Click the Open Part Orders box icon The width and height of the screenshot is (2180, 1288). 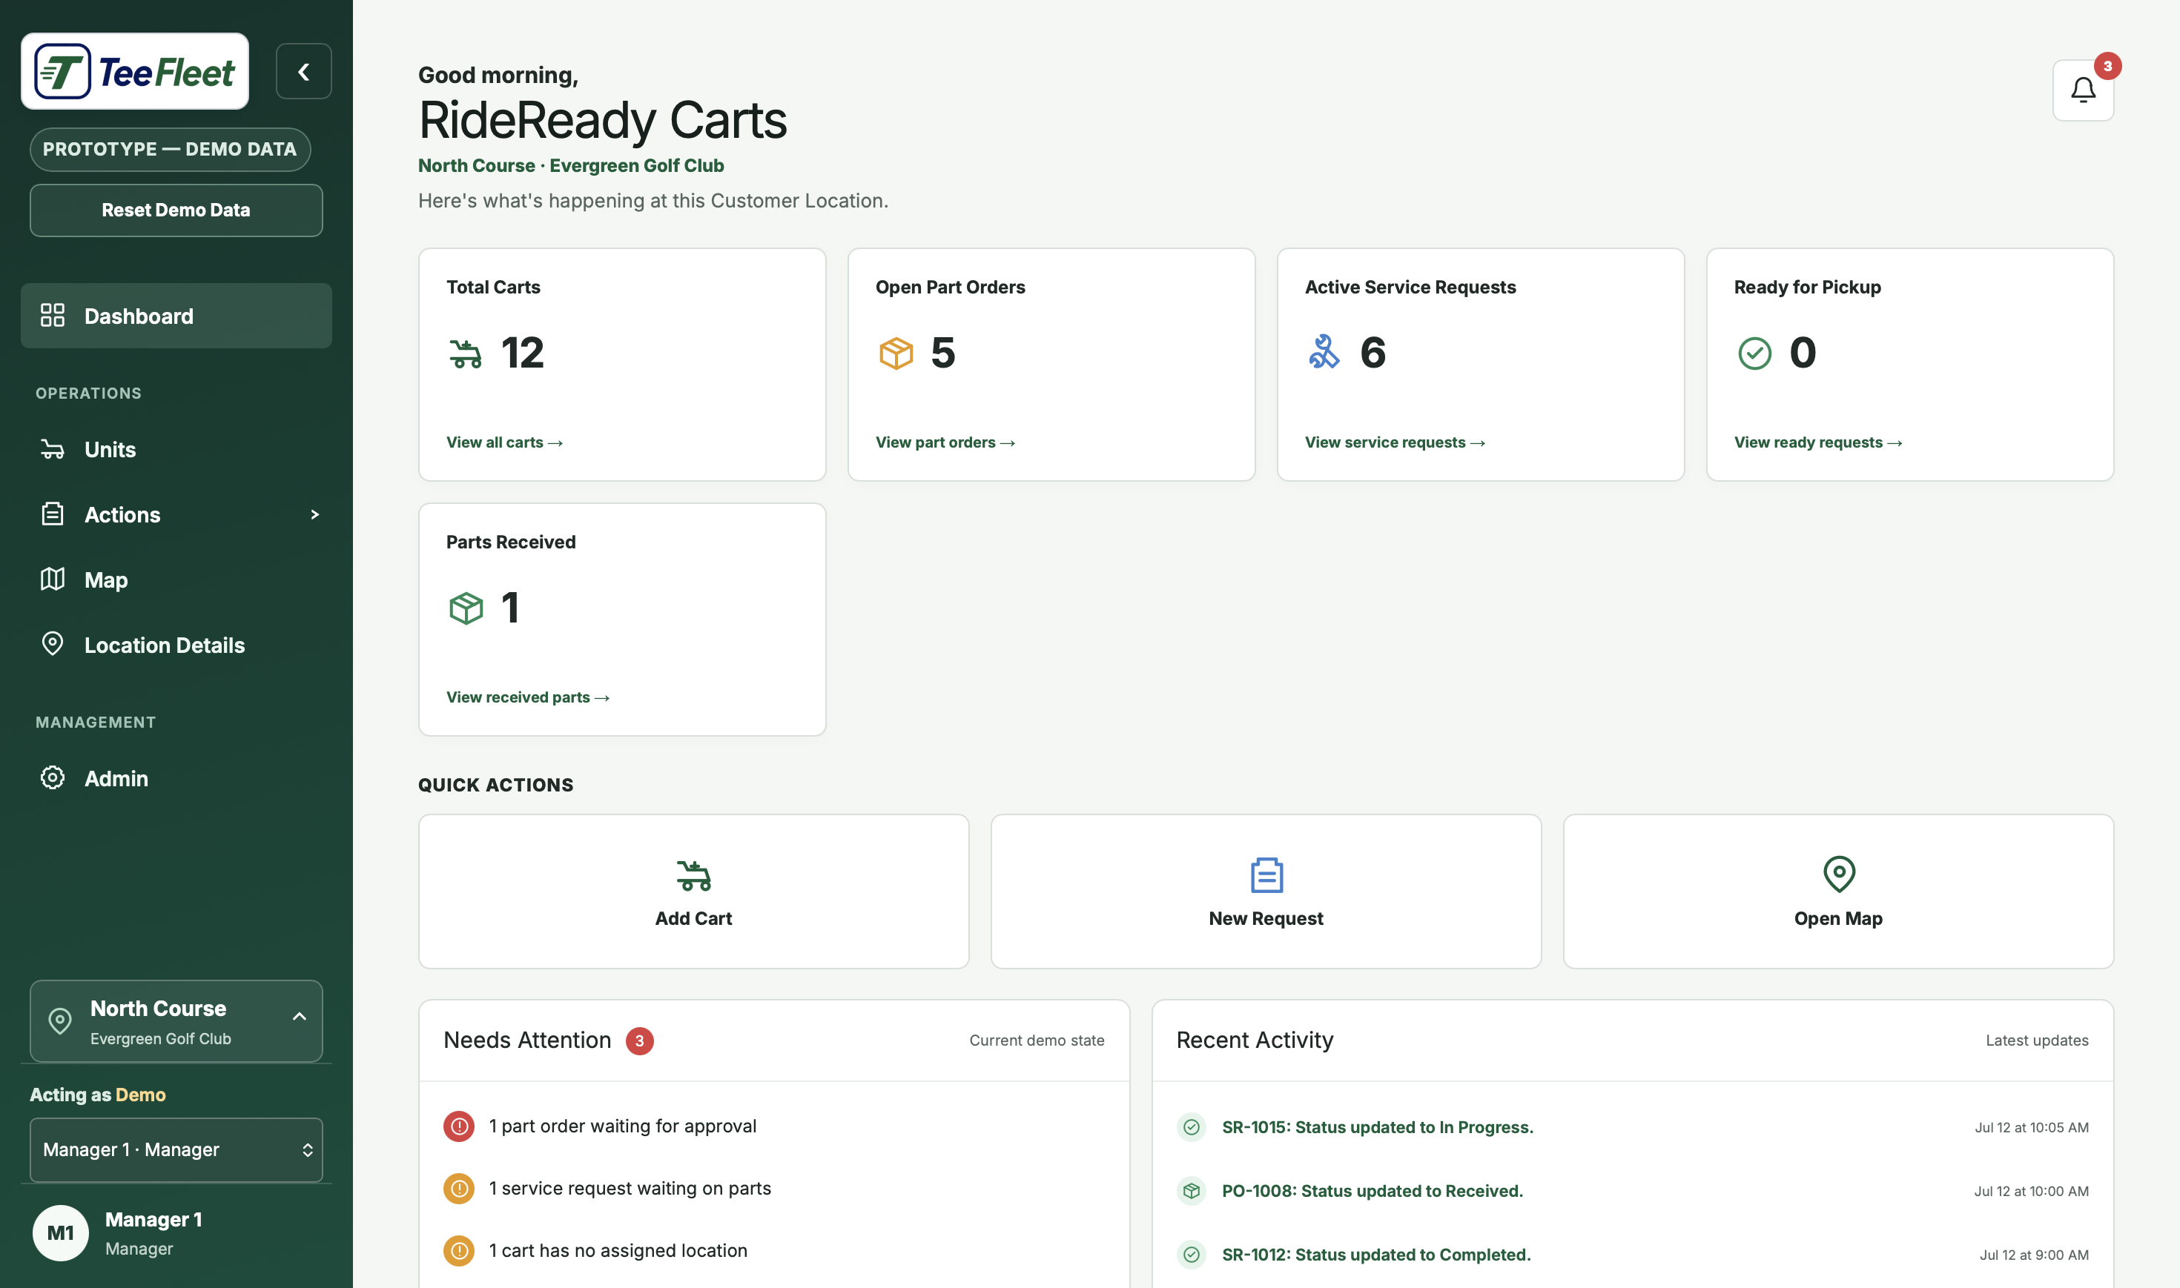(895, 353)
